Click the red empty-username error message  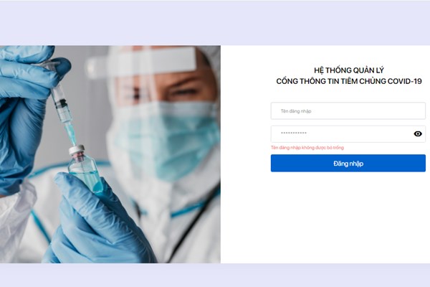pos(307,148)
